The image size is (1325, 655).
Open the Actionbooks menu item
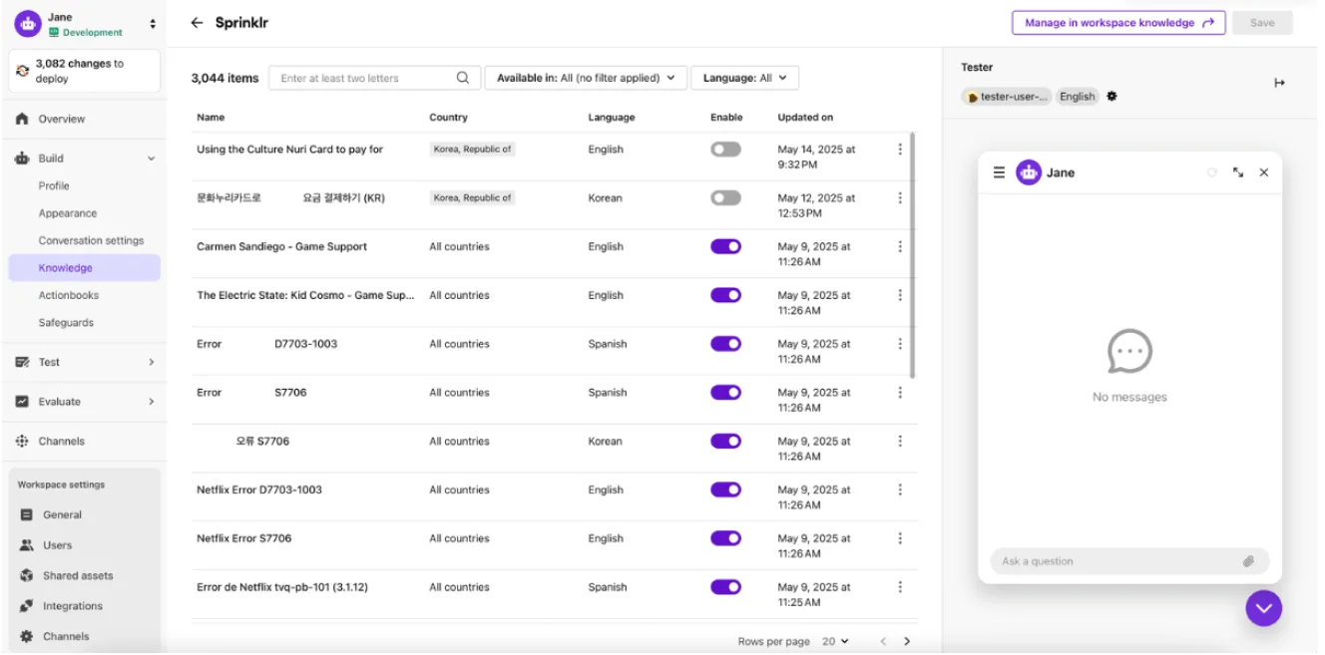pos(68,295)
